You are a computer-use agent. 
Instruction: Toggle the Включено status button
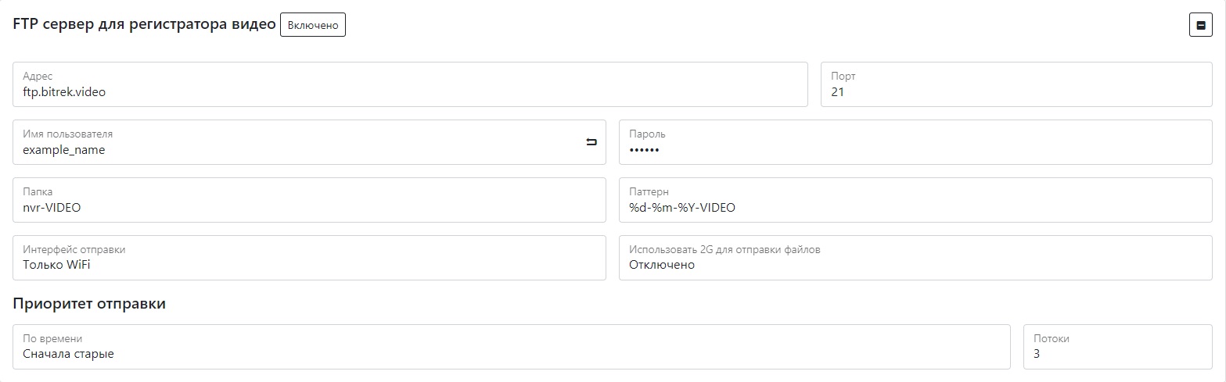click(x=313, y=25)
